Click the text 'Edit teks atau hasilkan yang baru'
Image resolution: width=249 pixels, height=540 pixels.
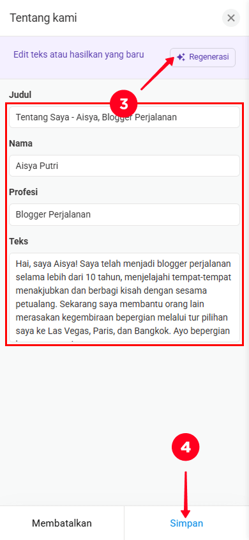[x=79, y=54]
